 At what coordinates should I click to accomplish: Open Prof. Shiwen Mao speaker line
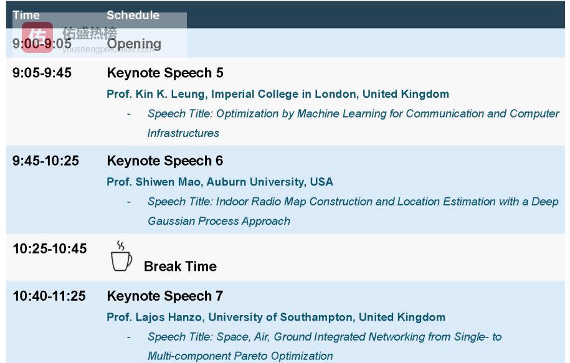(220, 182)
